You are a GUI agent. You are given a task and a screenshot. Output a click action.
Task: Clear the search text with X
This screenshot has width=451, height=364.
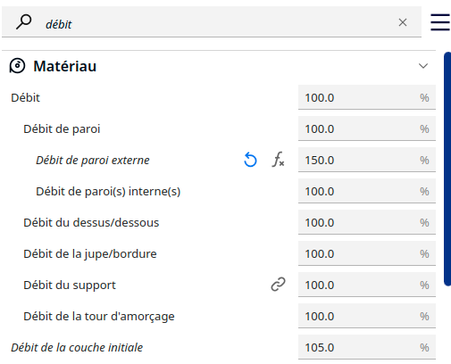tap(403, 22)
